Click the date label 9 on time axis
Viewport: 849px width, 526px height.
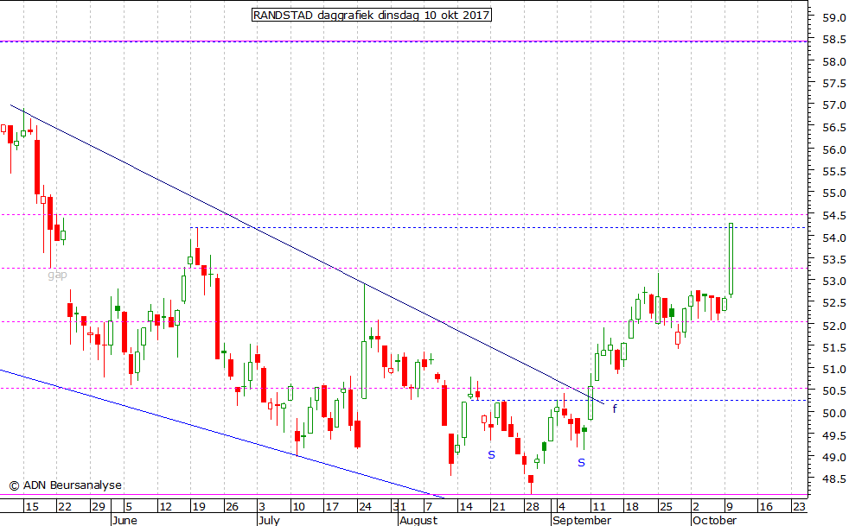pyautogui.click(x=730, y=507)
